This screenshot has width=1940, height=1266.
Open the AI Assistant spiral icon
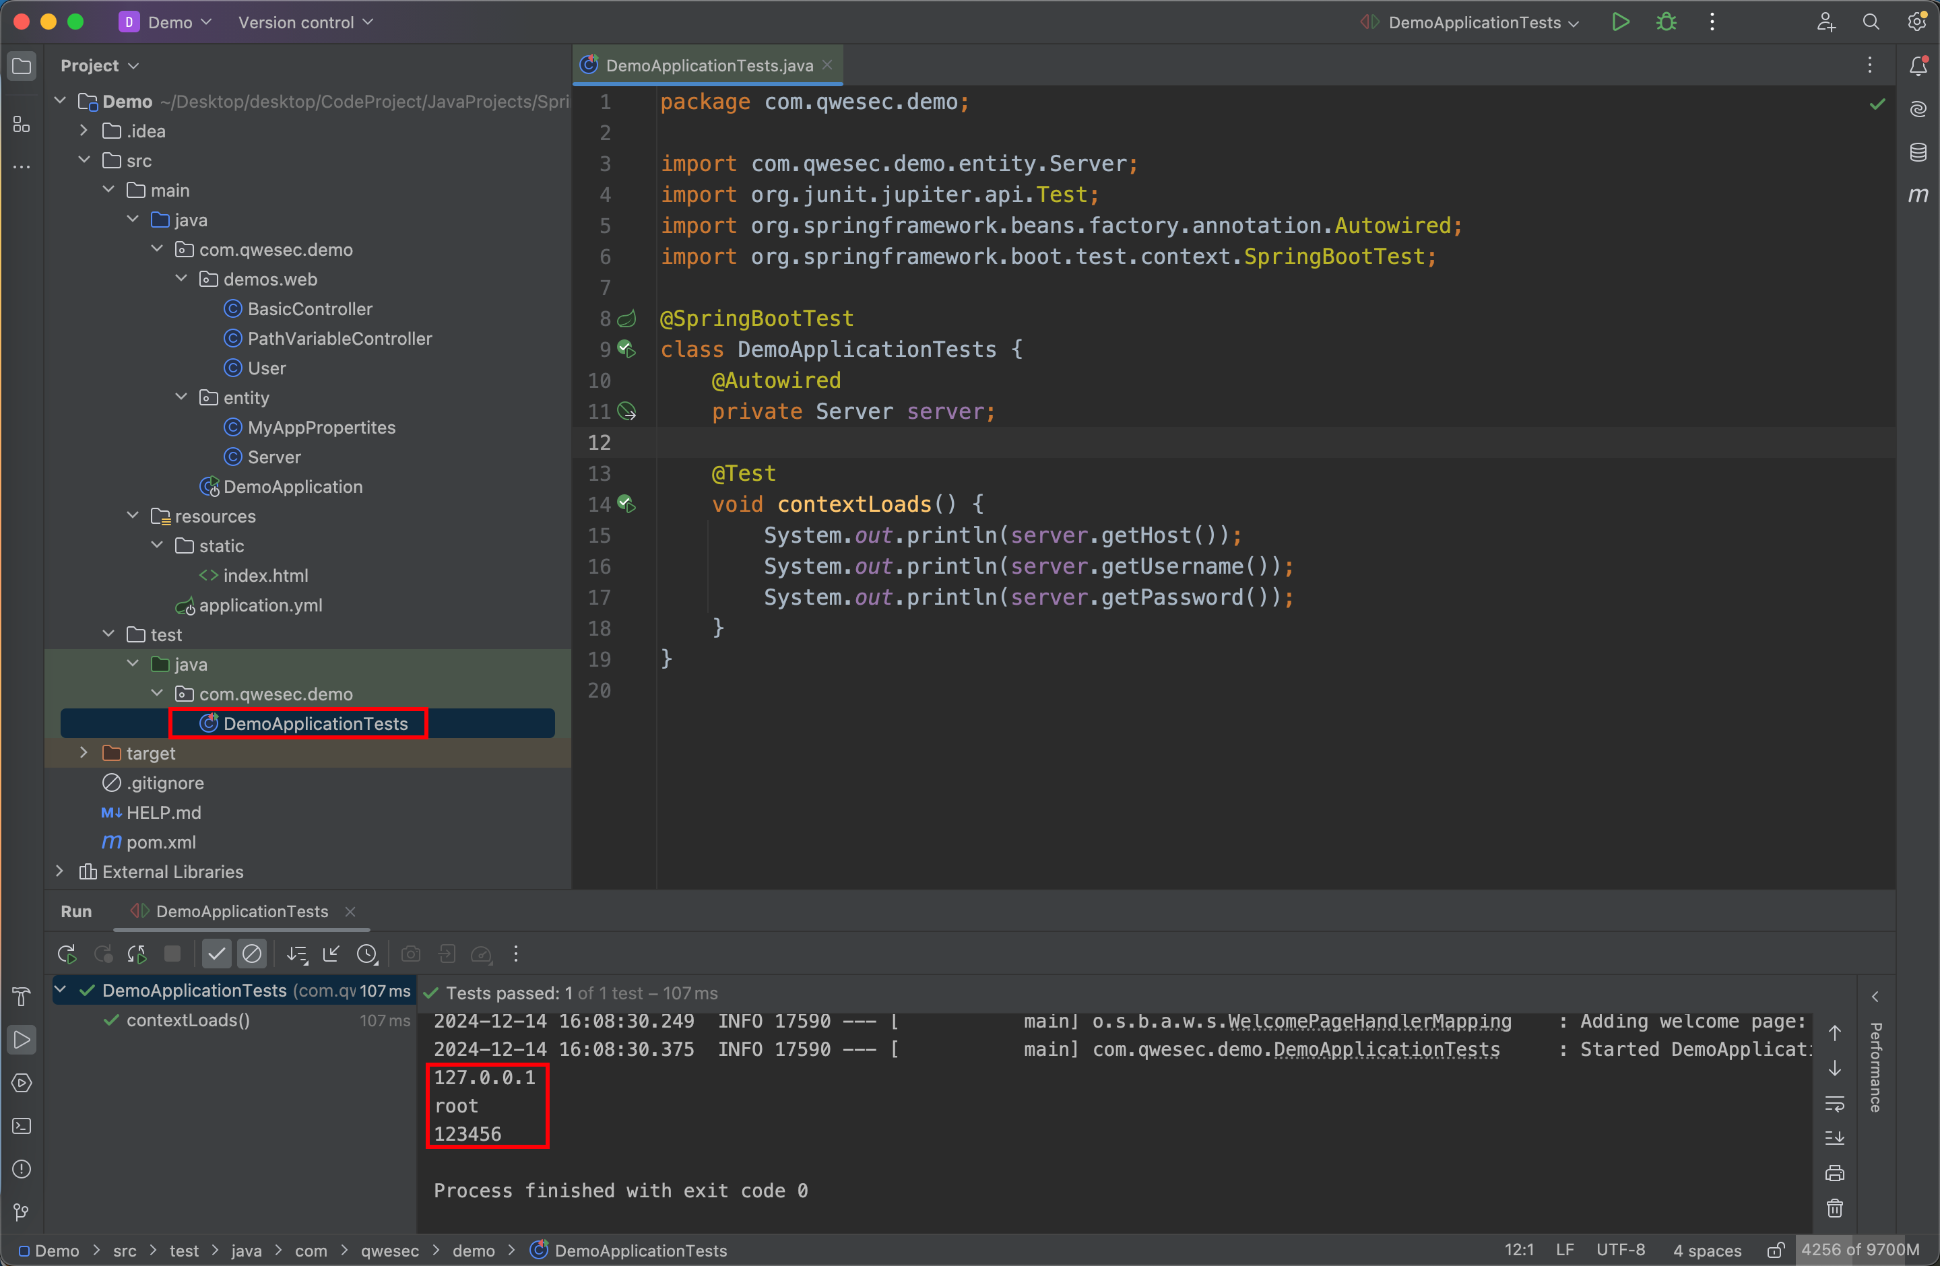click(x=1918, y=109)
